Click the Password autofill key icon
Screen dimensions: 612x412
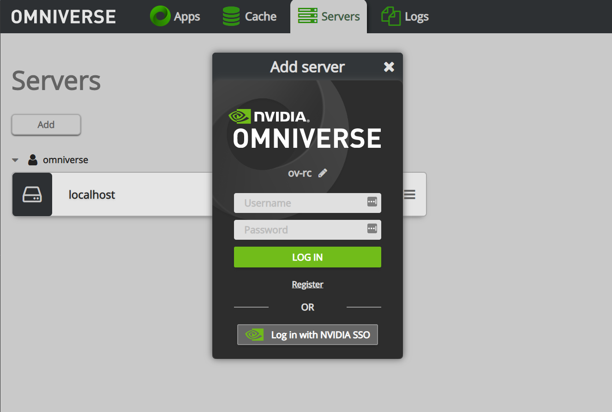372,228
